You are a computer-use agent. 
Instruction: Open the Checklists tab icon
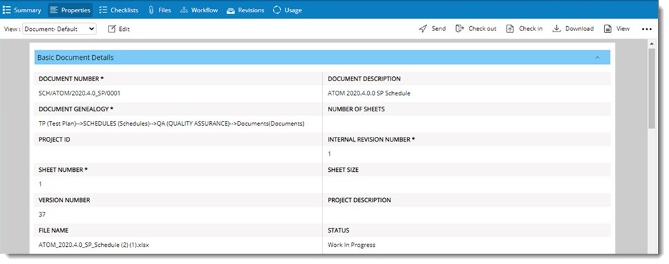click(x=103, y=10)
